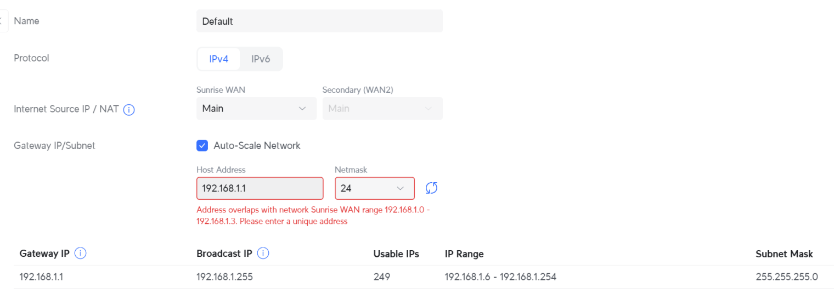The width and height of the screenshot is (834, 293).
Task: Click the back arrow left of Name
Action: coord(3,21)
